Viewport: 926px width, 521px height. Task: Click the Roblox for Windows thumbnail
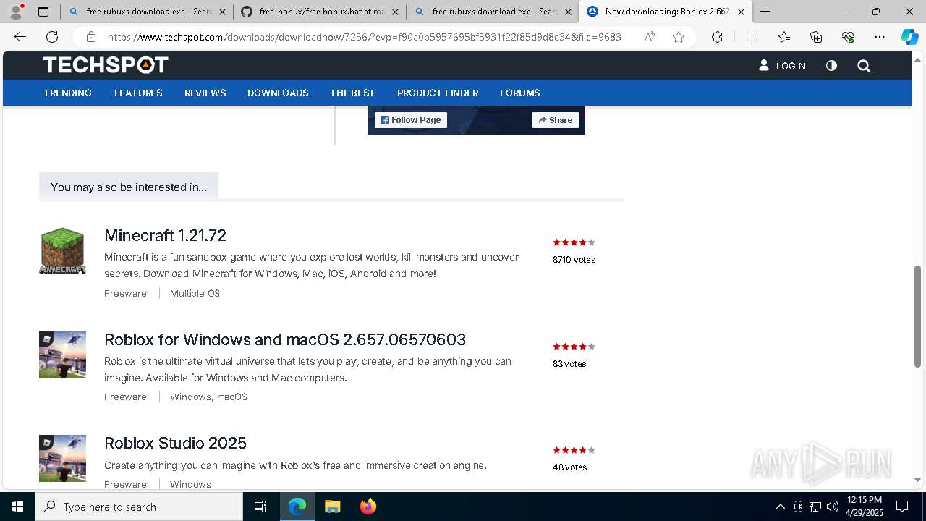(x=62, y=355)
